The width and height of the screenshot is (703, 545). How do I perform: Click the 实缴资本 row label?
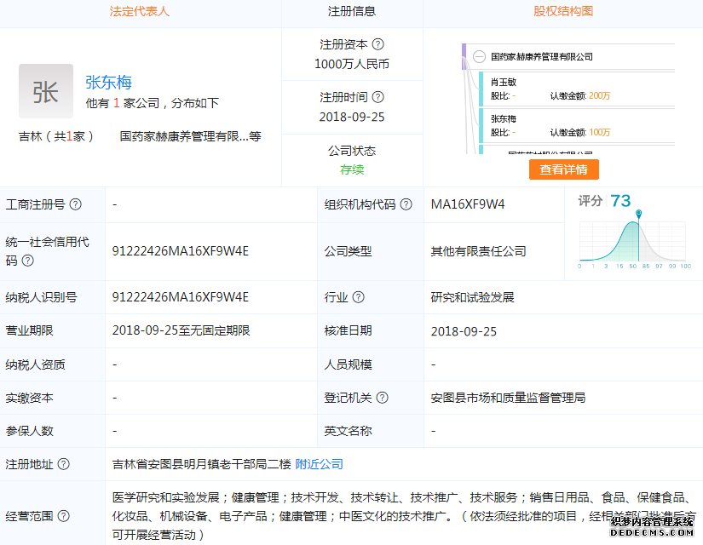(29, 398)
